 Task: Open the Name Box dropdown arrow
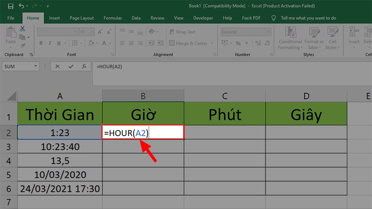pos(35,66)
